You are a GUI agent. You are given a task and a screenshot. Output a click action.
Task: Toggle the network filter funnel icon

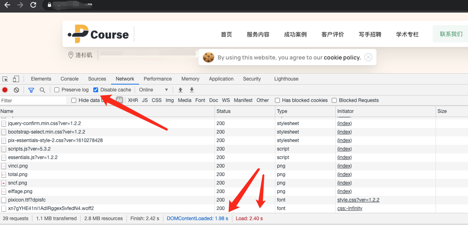[31, 90]
